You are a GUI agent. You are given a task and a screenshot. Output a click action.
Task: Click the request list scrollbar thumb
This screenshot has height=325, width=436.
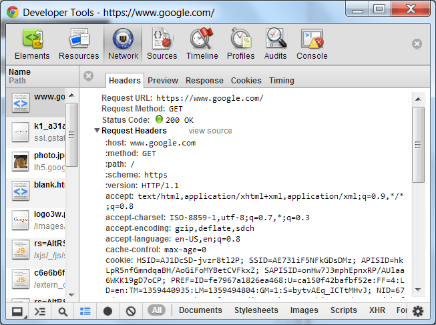(x=71, y=135)
